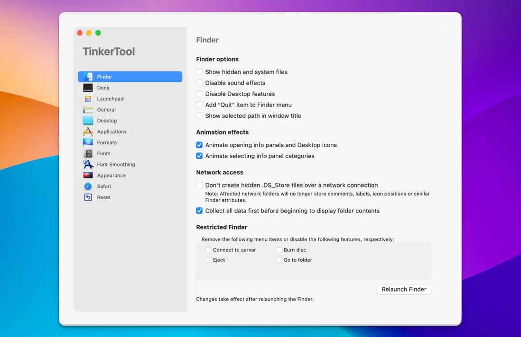Screen dimensions: 521x337
Task: Open the Dock settings pane
Action: coord(103,88)
